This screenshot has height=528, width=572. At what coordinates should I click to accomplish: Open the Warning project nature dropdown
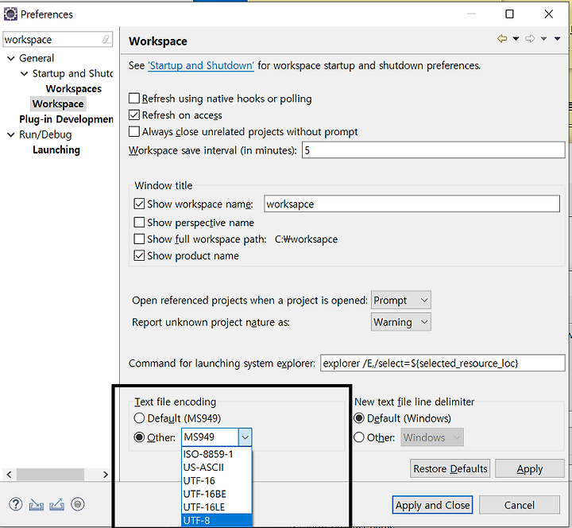click(401, 322)
